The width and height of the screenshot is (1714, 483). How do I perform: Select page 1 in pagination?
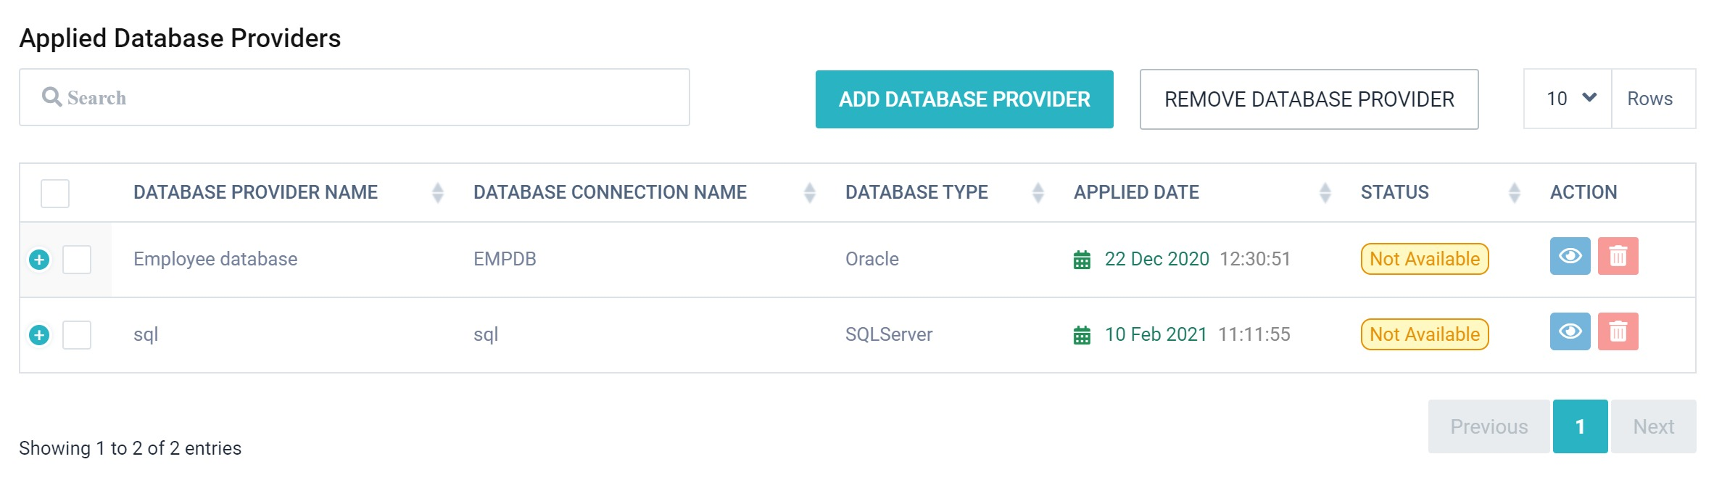(x=1580, y=426)
